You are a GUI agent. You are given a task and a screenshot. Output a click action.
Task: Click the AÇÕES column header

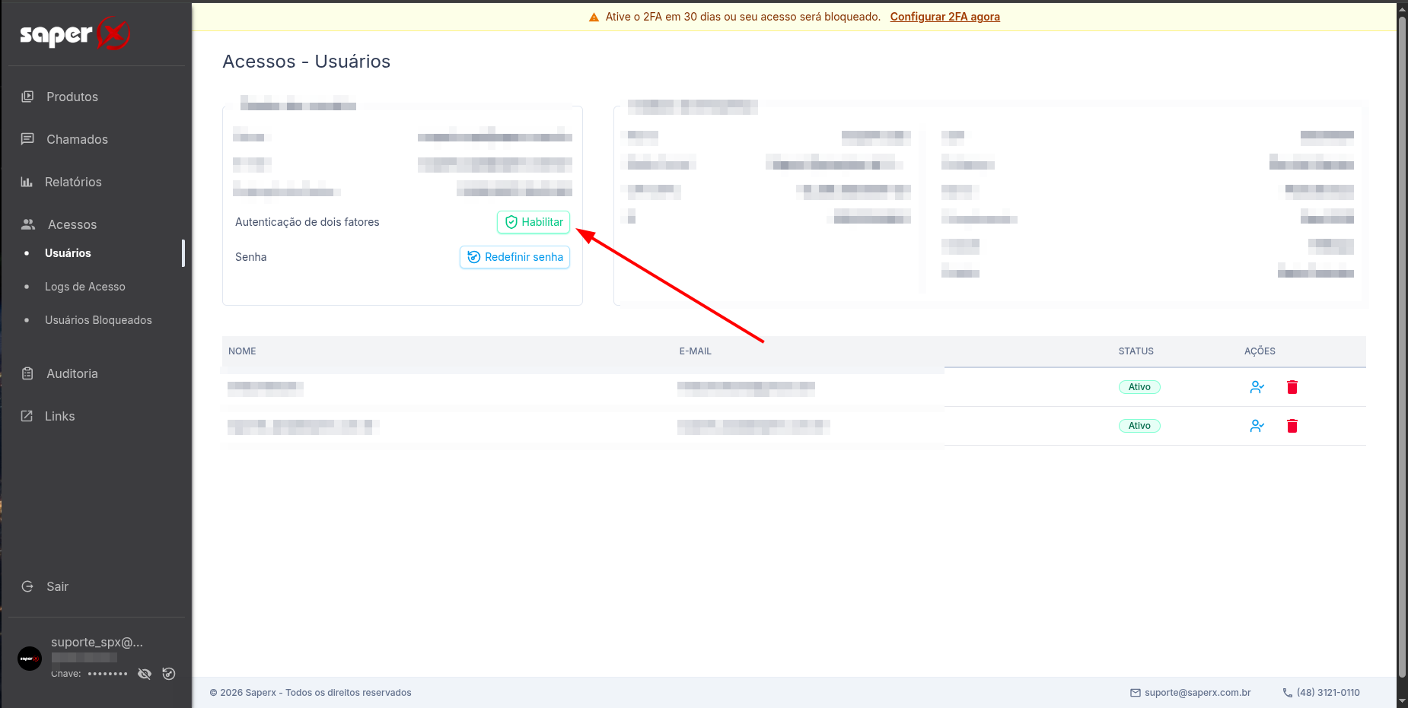[1260, 351]
